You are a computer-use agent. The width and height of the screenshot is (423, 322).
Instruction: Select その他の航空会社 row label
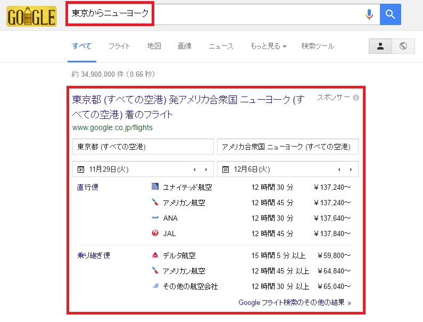(190, 286)
